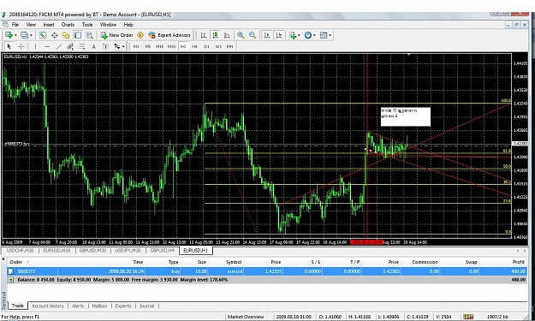This screenshot has width=535, height=321.
Task: Open the Experts terminal tab
Action: tap(123, 306)
